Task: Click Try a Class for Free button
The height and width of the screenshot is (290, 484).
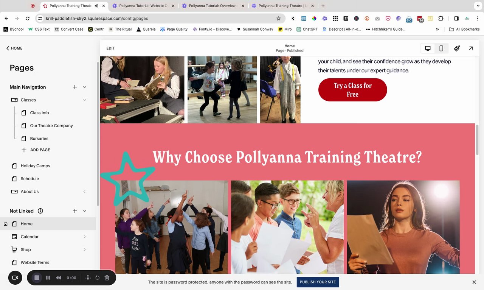Action: click(352, 90)
